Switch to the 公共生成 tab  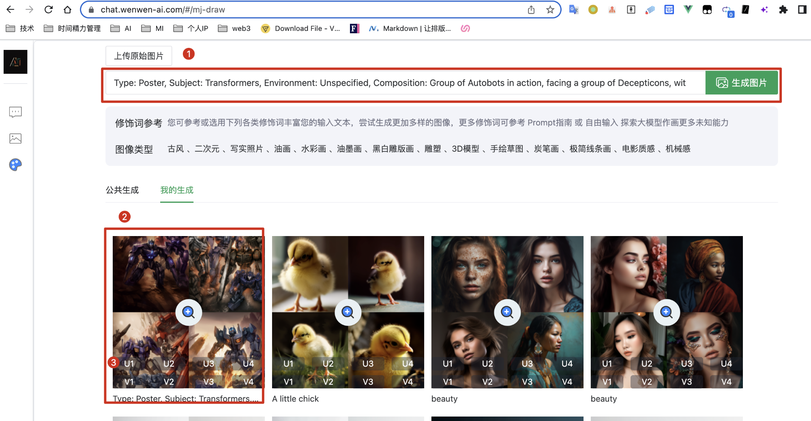122,190
